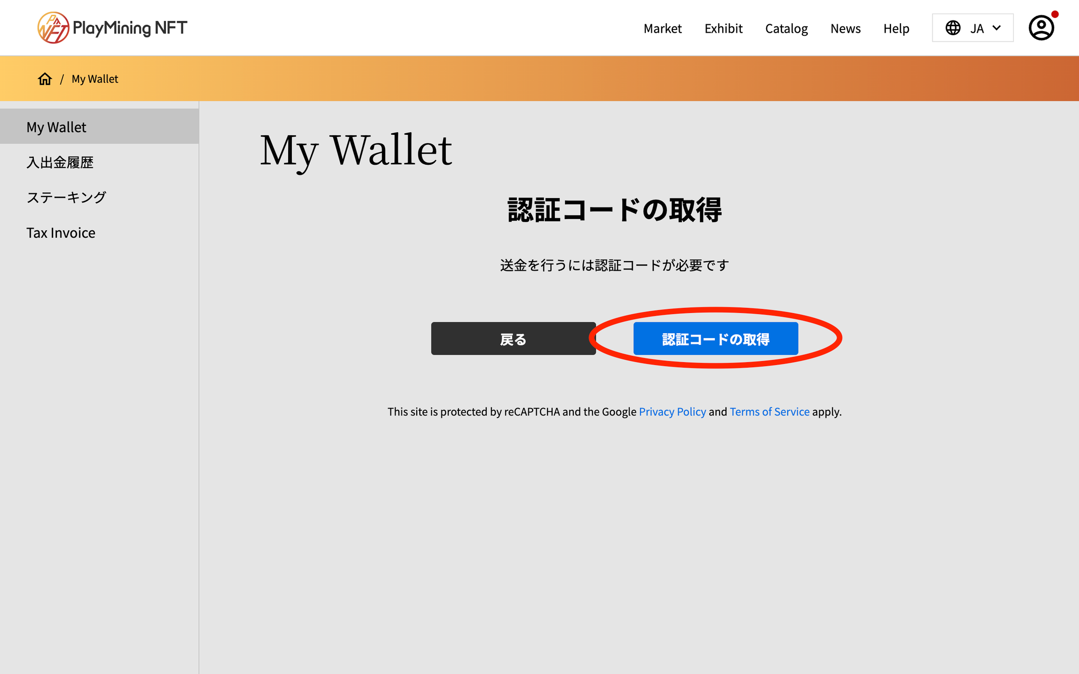
Task: Open 入出金履歴 in the sidebar
Action: [60, 162]
